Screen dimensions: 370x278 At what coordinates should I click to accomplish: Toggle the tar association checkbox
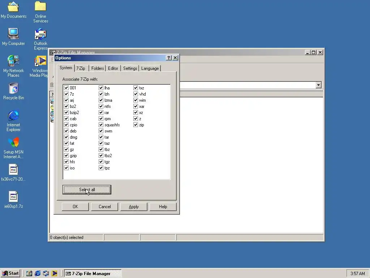(x=101, y=137)
